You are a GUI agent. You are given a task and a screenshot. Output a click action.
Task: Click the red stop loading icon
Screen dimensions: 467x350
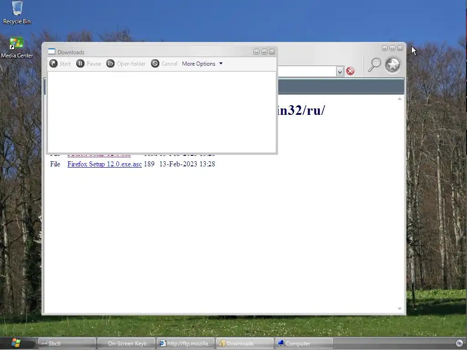[x=351, y=71]
